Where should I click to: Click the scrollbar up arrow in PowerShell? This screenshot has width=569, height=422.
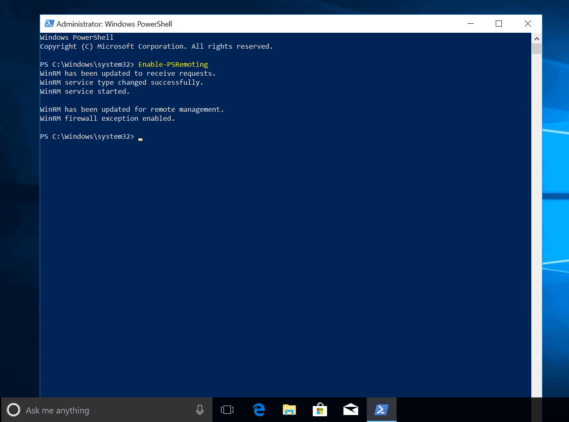[x=537, y=38]
